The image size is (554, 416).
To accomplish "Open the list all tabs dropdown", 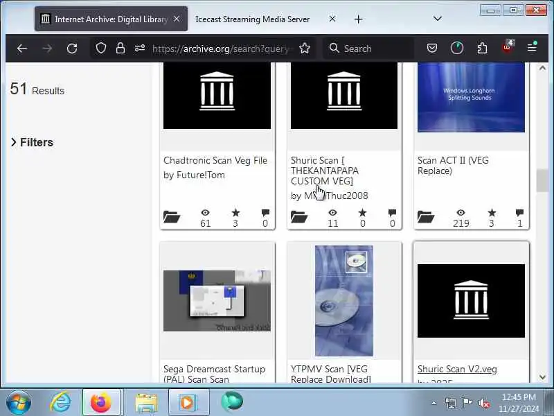I will pos(438,19).
